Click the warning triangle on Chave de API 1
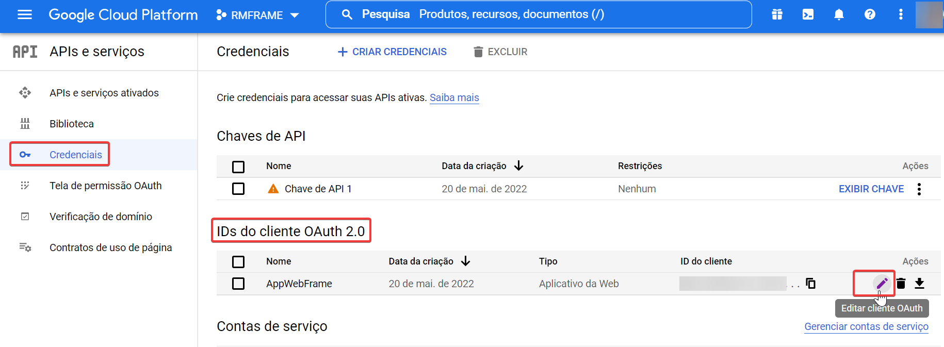 (273, 189)
